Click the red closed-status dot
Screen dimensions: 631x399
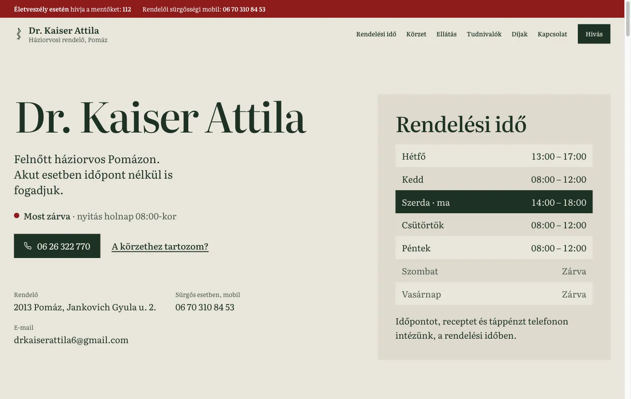(x=16, y=215)
